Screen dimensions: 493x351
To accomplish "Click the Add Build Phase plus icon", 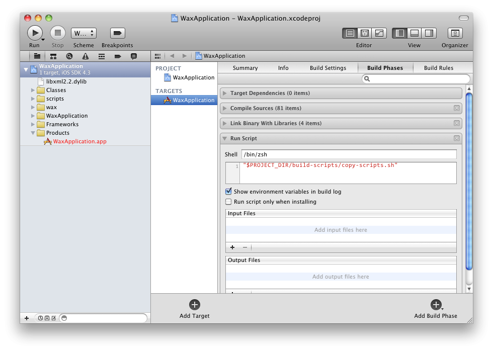I will [436, 305].
